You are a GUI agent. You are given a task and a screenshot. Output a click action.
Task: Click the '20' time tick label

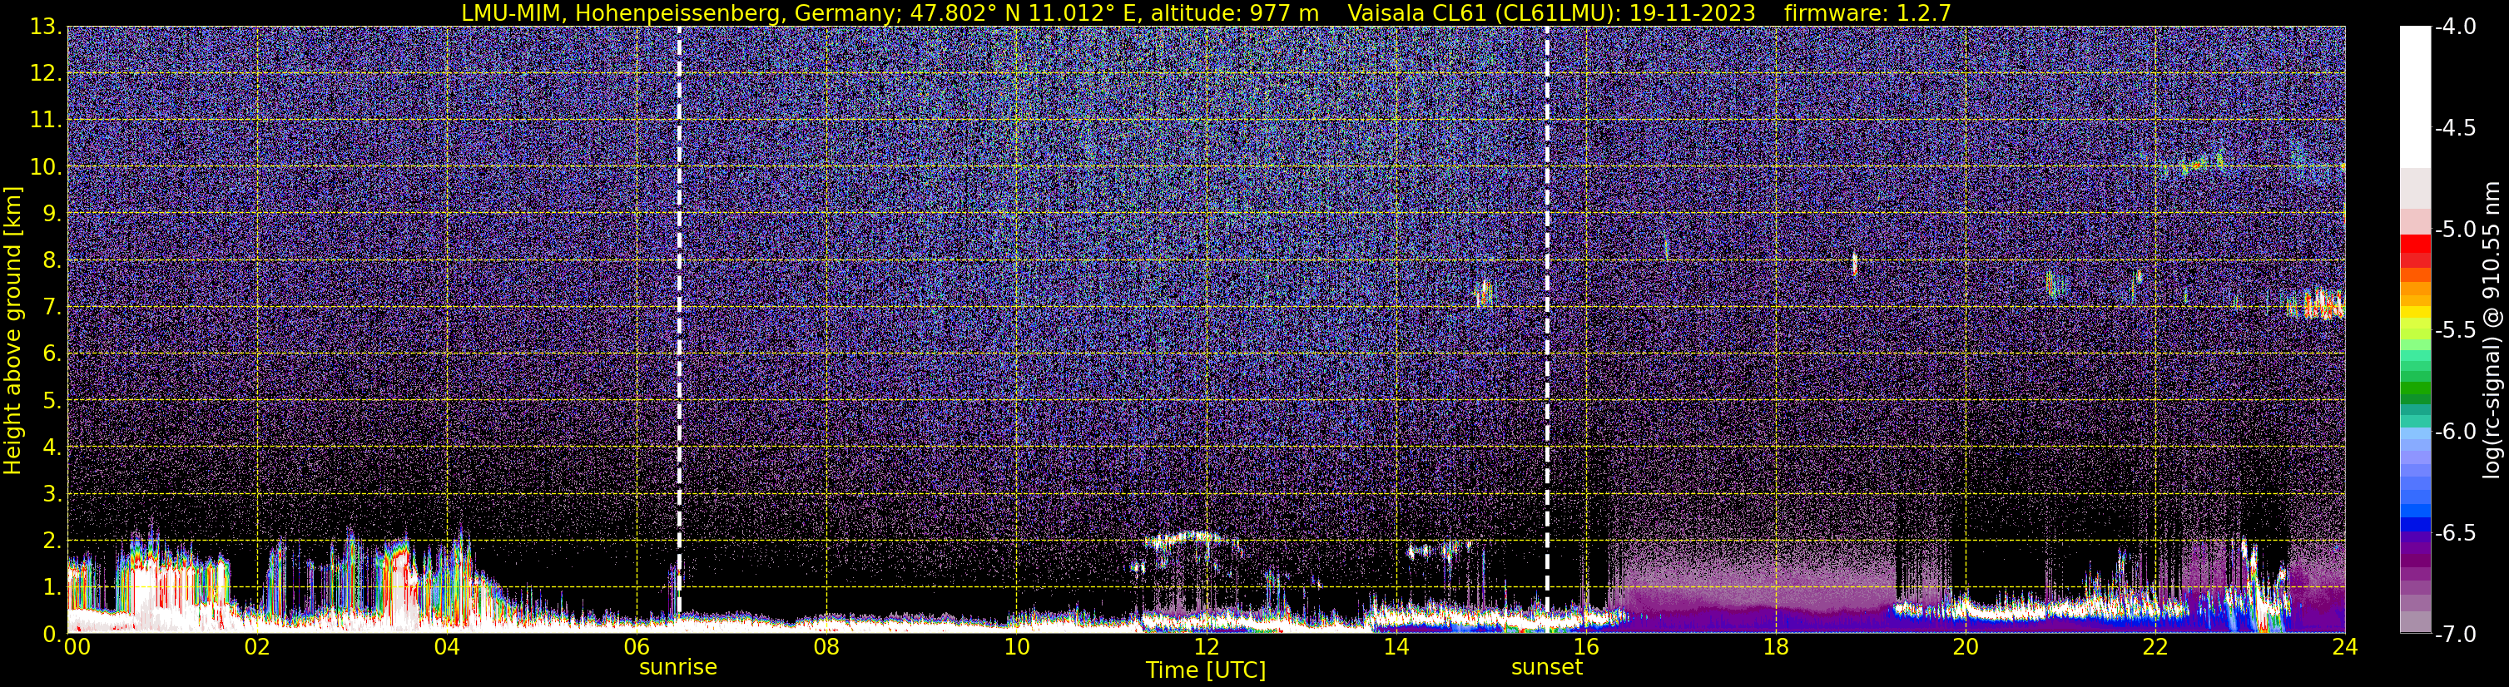click(x=1966, y=647)
